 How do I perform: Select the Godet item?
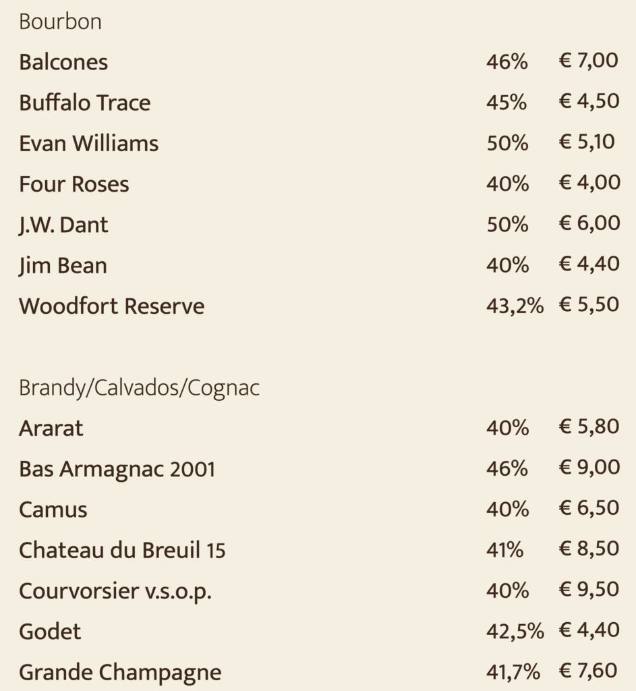(50, 632)
